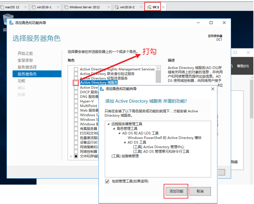Click the wizard icon in main window title bar
This screenshot has height=204, width=254.
click(11, 23)
